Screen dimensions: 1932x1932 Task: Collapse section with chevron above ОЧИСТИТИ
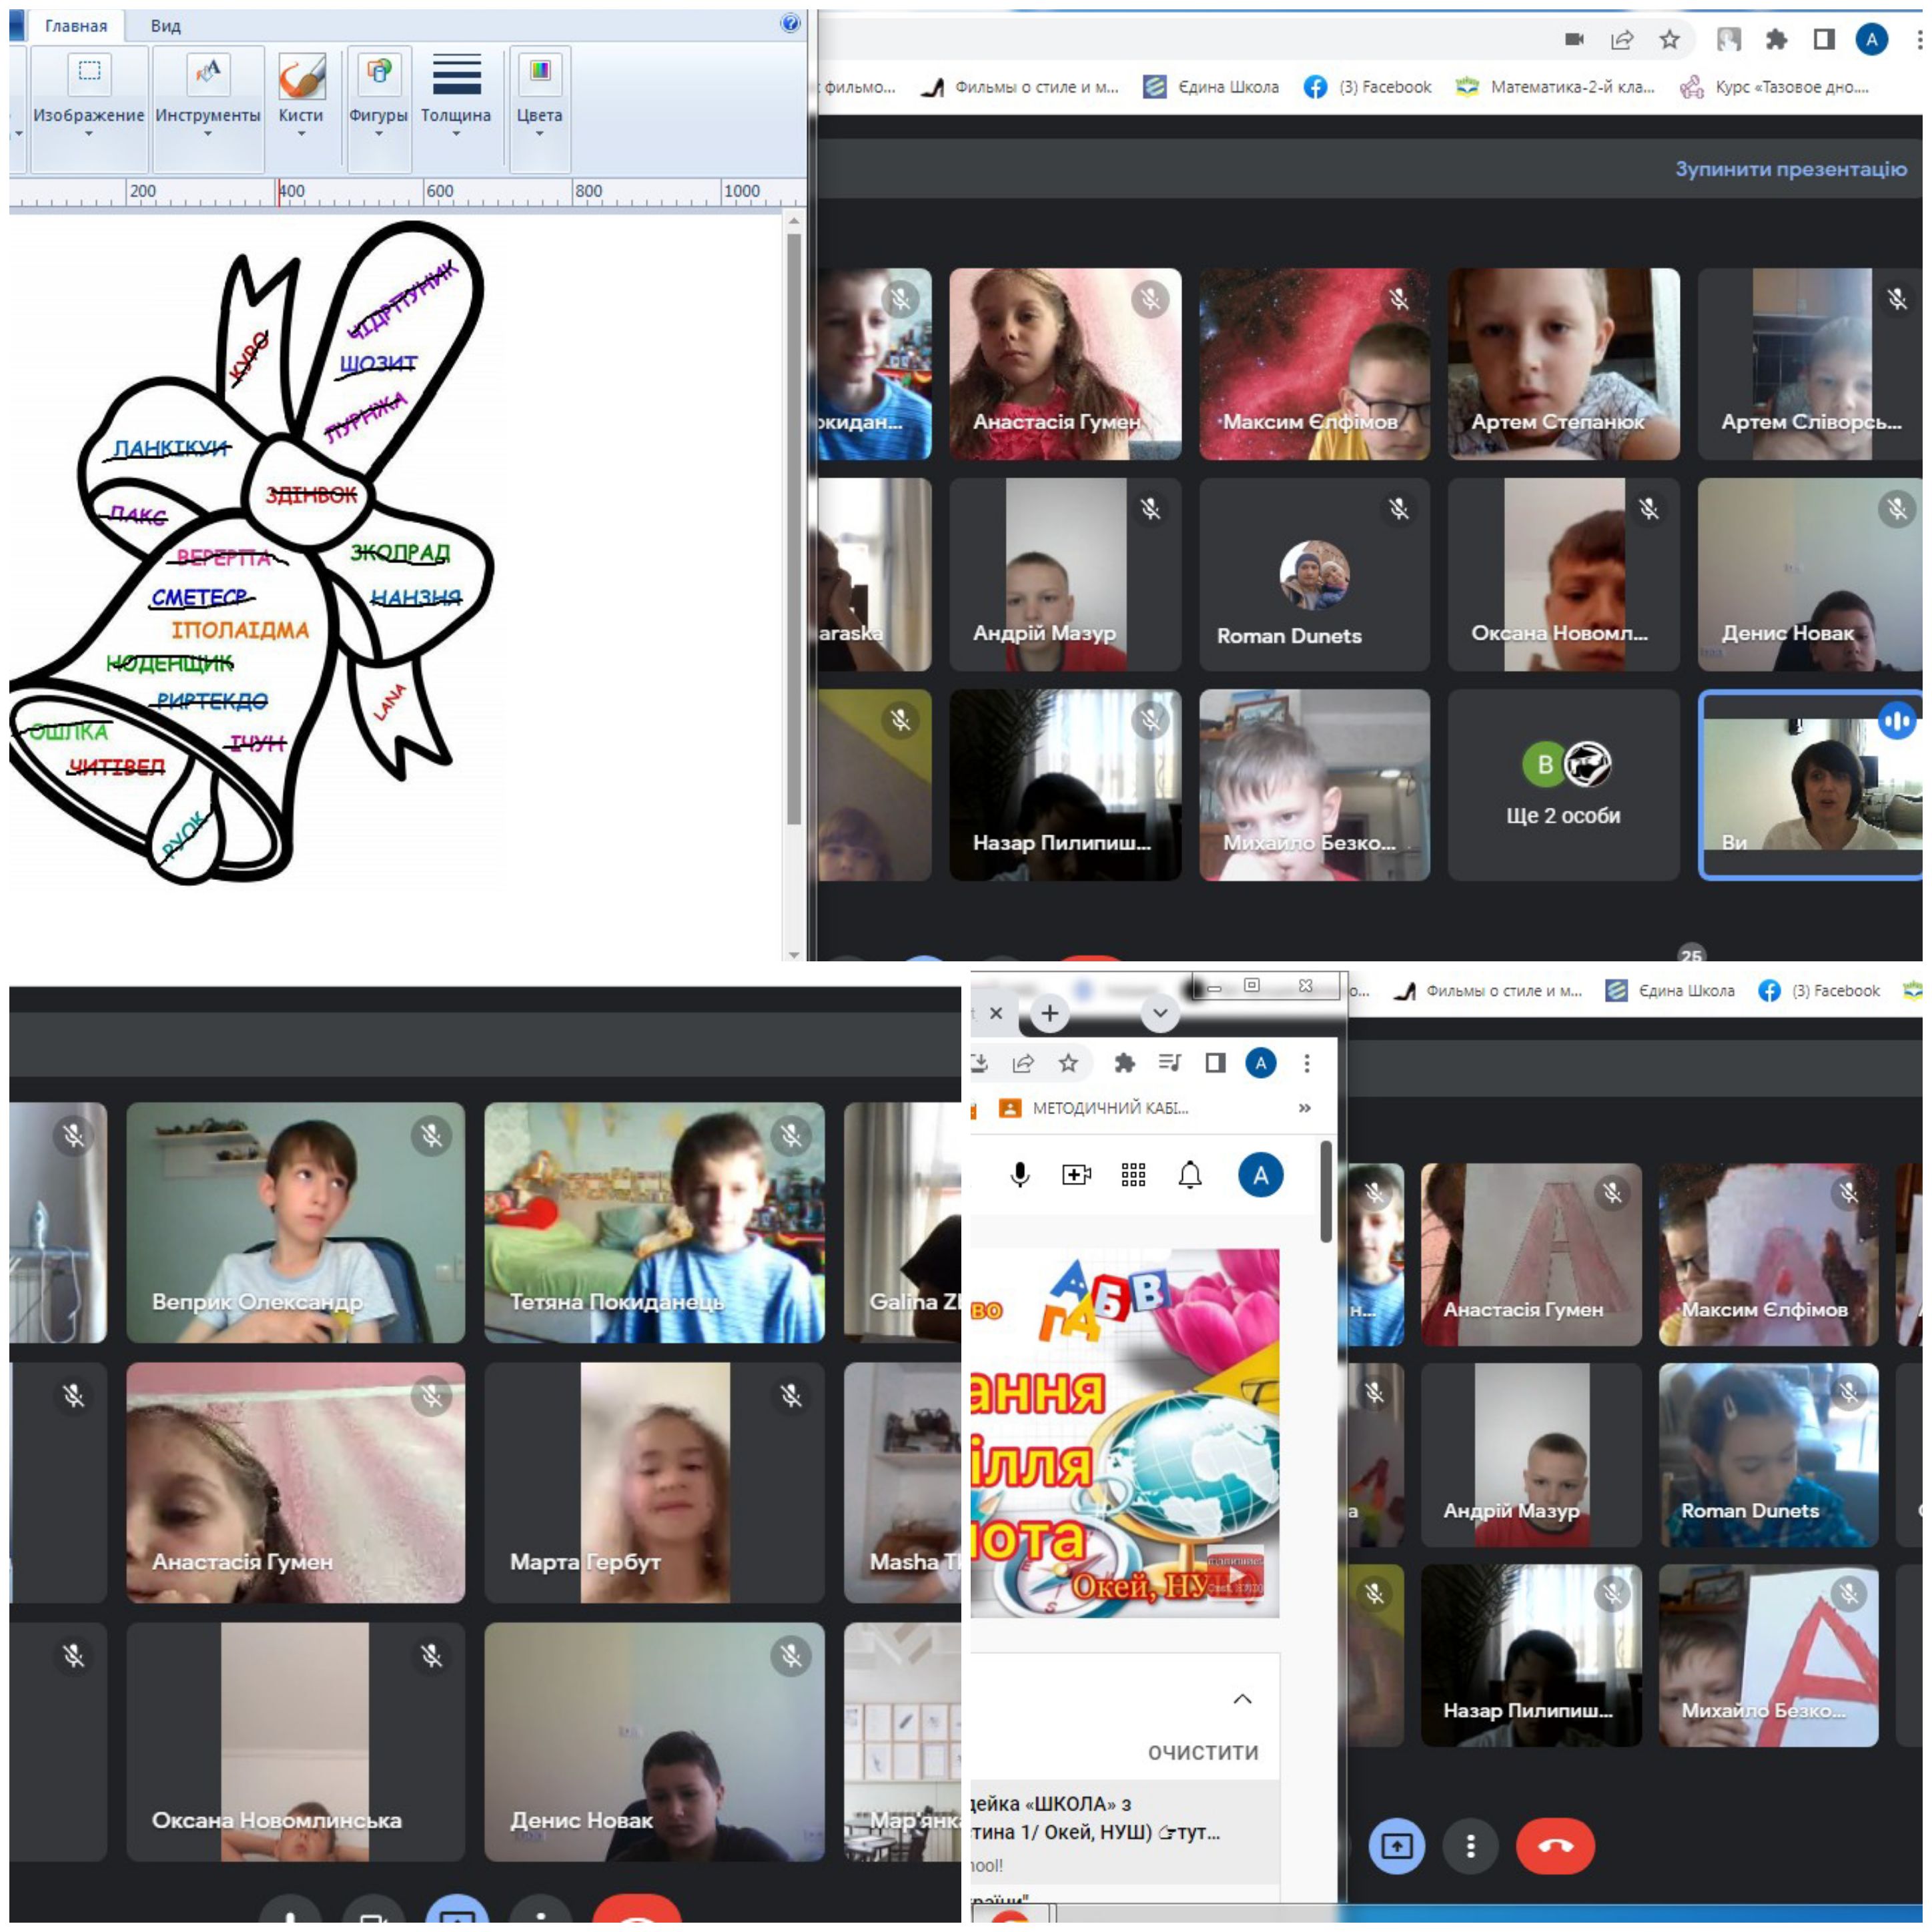click(1242, 1699)
